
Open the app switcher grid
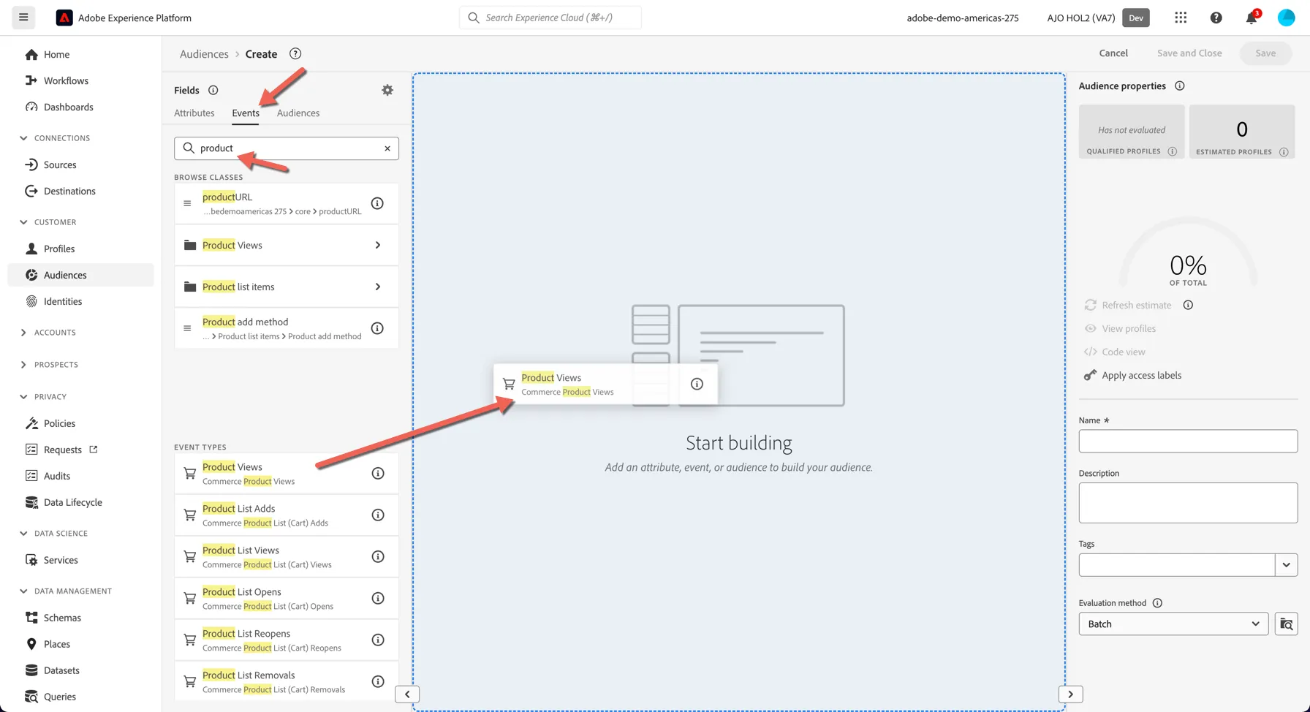(x=1181, y=18)
